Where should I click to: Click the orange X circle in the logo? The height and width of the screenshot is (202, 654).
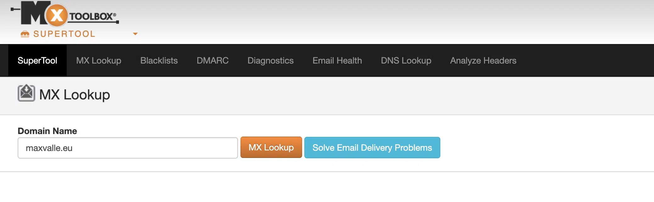pyautogui.click(x=57, y=15)
